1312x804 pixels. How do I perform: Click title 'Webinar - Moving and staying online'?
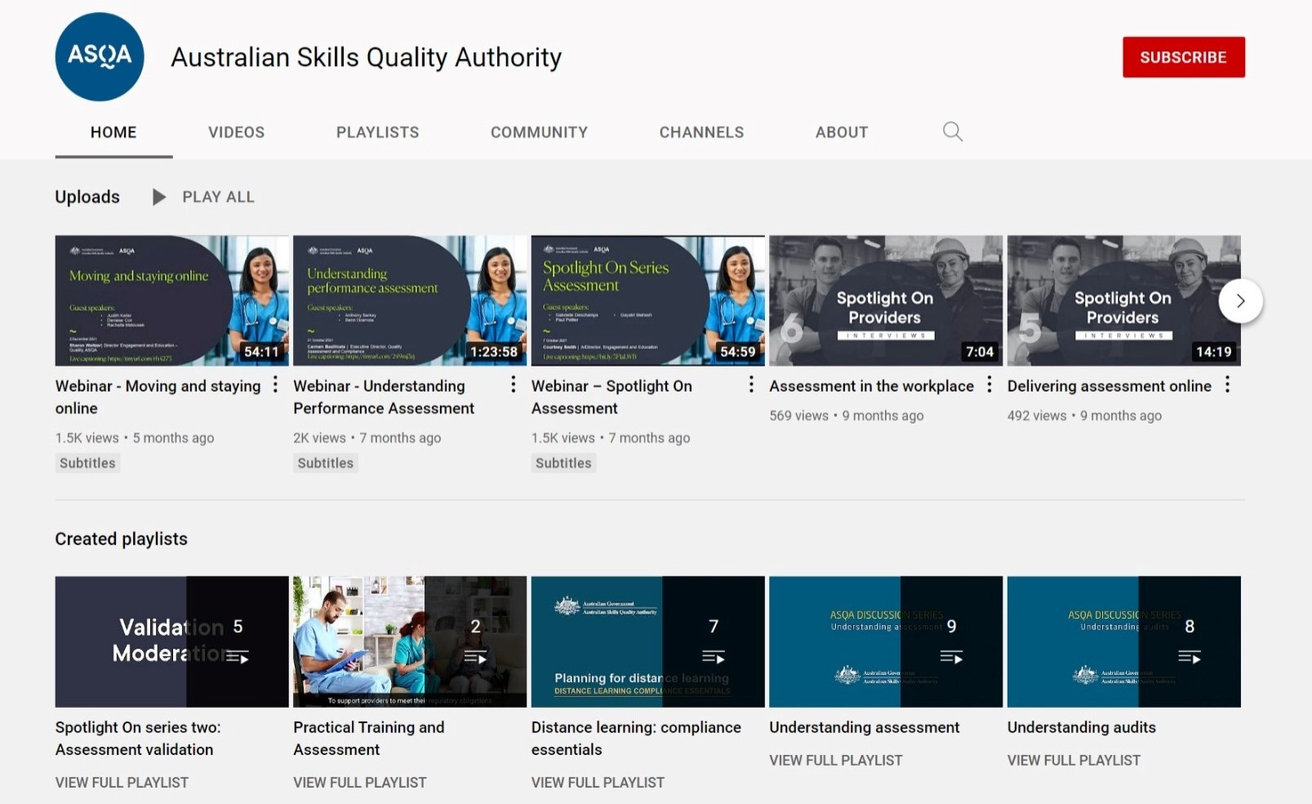pyautogui.click(x=158, y=397)
